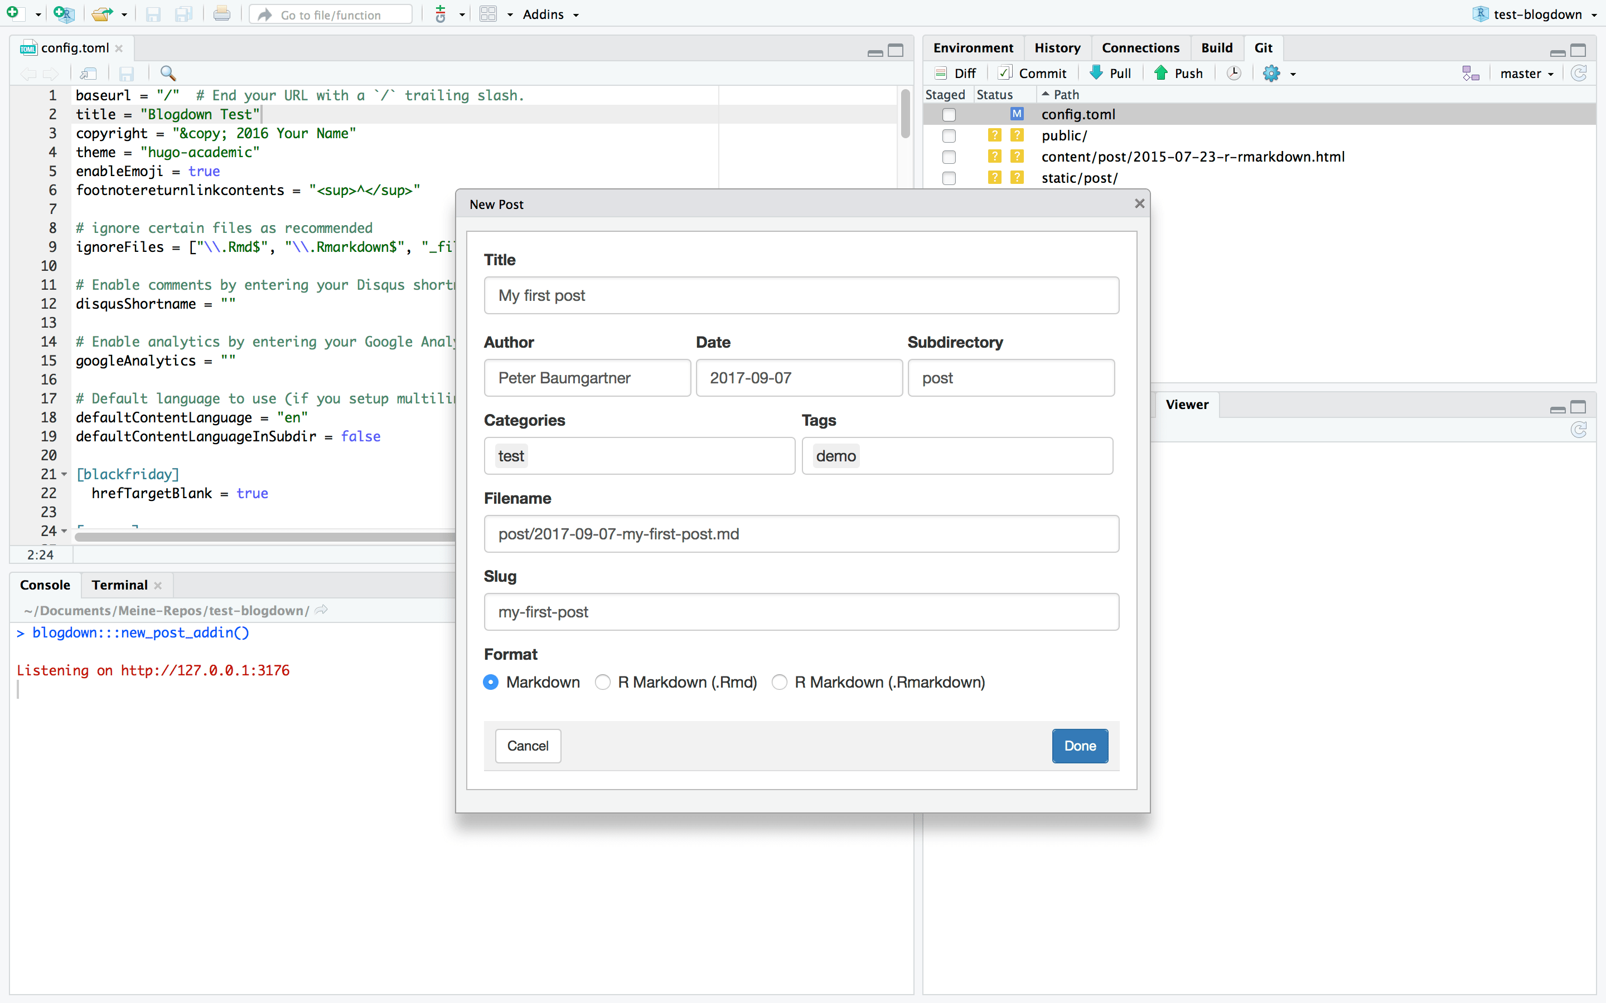Cancel the New Post dialog
The height and width of the screenshot is (1003, 1606).
pyautogui.click(x=528, y=746)
